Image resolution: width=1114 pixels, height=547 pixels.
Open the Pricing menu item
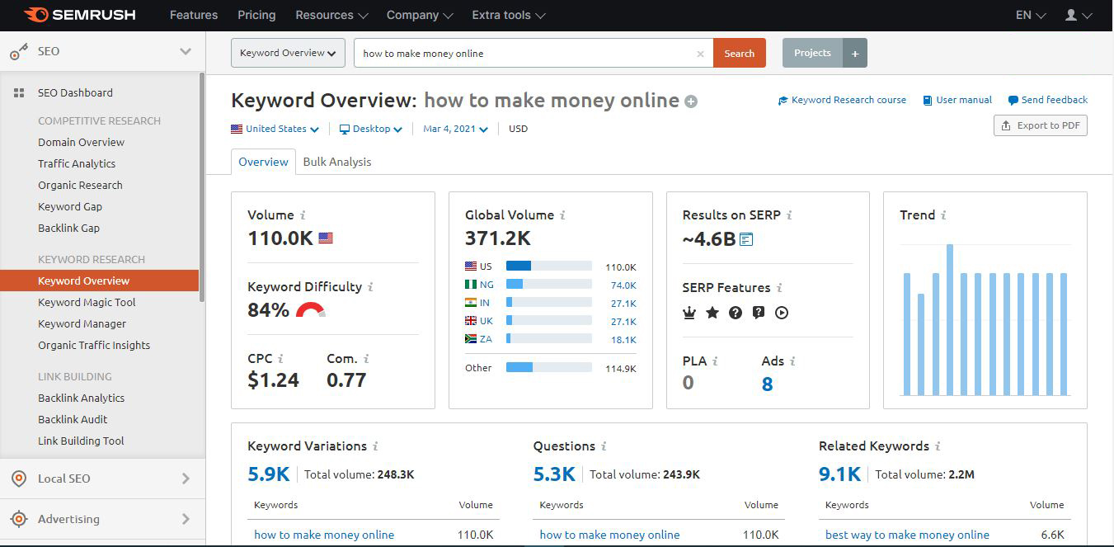pos(256,15)
